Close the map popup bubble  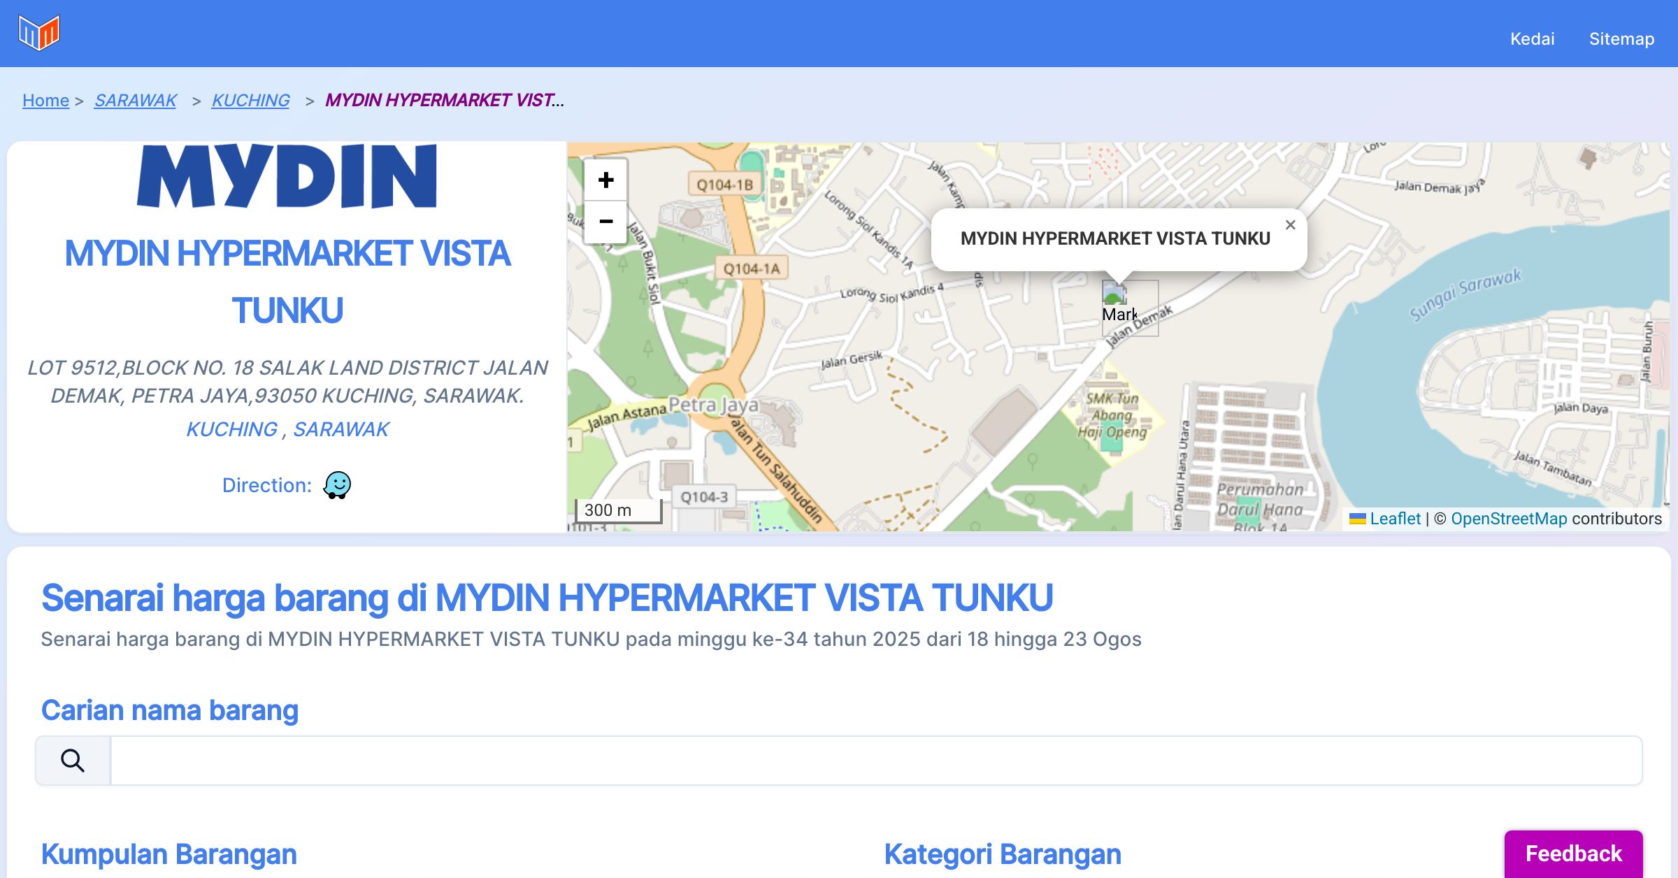(x=1290, y=225)
